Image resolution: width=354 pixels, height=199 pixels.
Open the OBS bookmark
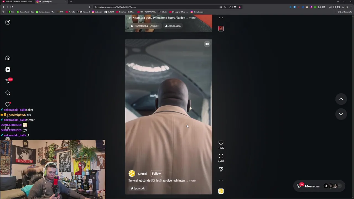[x=60, y=12]
